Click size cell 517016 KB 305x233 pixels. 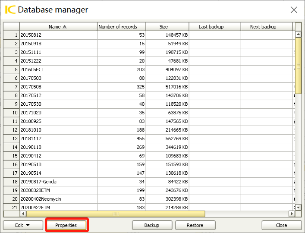pyautogui.click(x=167, y=87)
